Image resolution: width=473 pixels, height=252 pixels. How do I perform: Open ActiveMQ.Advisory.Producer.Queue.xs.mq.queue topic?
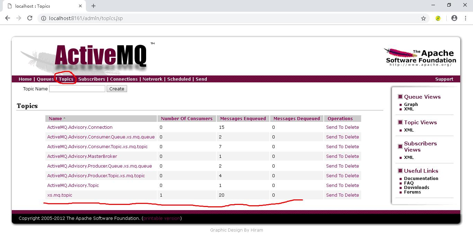100,166
